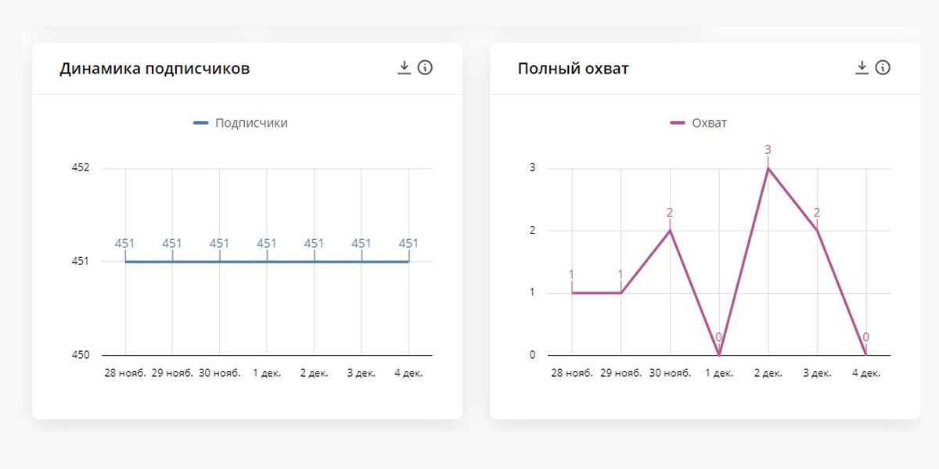
Task: Show info tooltip for Полный охват
Action: [883, 67]
